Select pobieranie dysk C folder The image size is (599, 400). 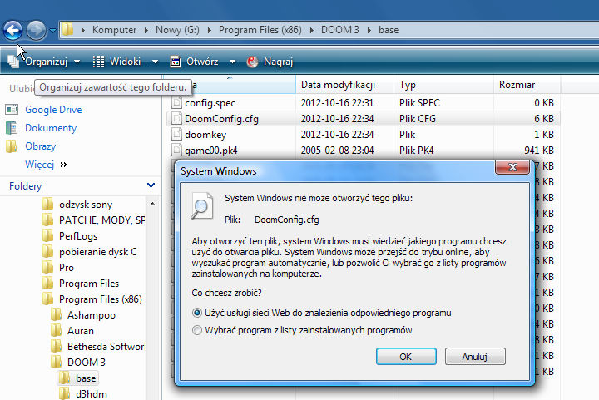[98, 252]
